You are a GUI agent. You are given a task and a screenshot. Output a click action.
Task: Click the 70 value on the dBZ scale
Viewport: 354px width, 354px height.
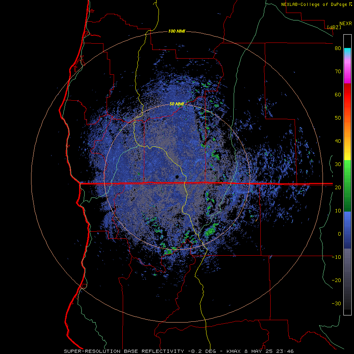coord(338,72)
